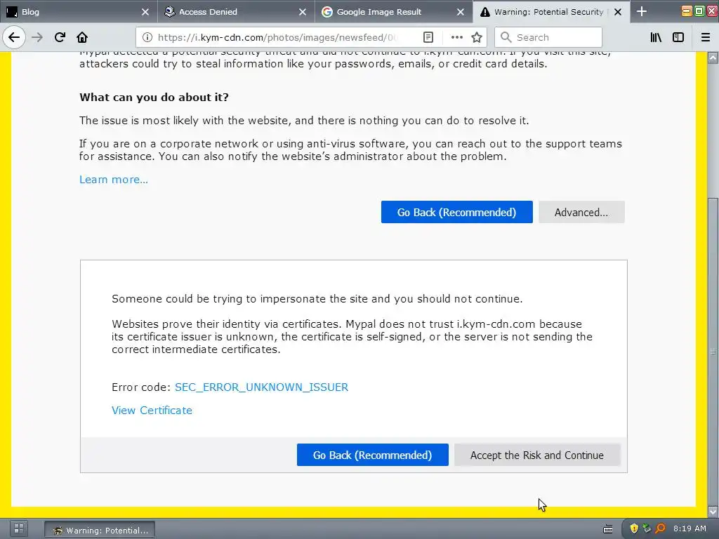Collapse details with the Advanced button
The height and width of the screenshot is (539, 719).
[581, 212]
